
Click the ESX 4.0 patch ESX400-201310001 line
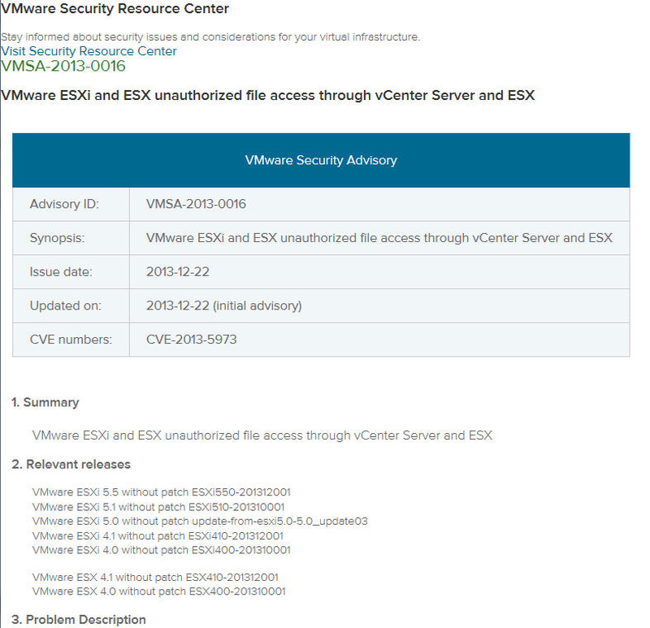point(158,591)
